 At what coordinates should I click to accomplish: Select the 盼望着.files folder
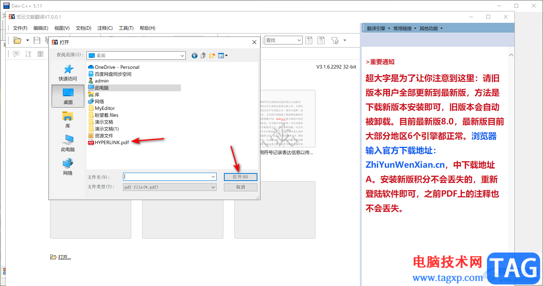(103, 115)
